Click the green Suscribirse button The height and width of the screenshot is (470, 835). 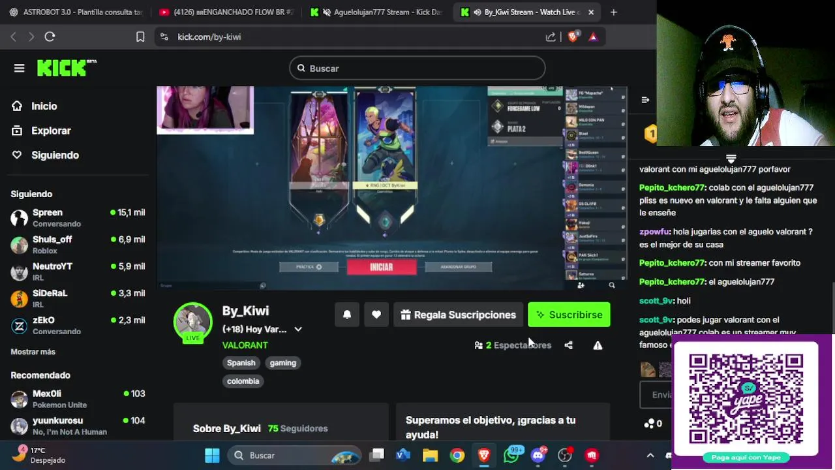click(x=569, y=315)
